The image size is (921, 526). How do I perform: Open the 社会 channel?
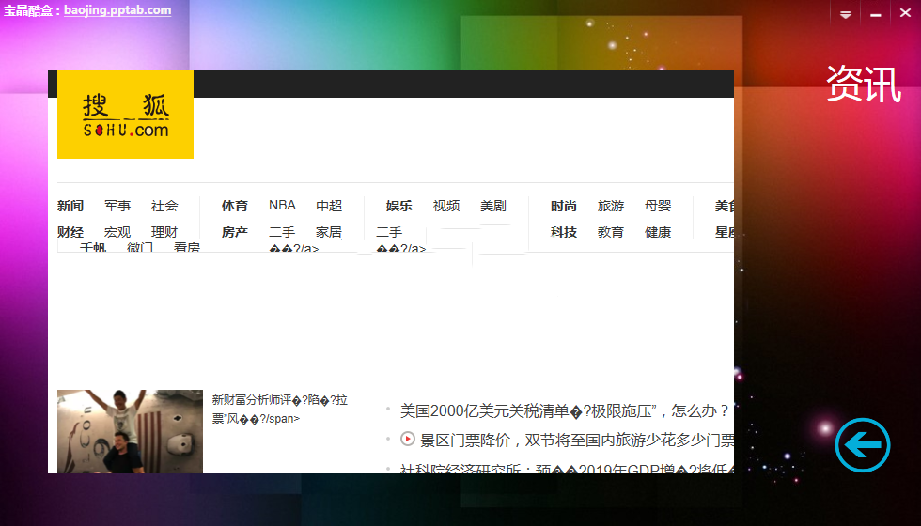(x=164, y=206)
